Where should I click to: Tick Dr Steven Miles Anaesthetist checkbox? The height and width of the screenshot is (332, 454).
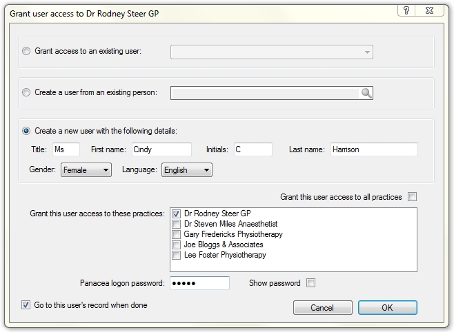click(x=177, y=225)
